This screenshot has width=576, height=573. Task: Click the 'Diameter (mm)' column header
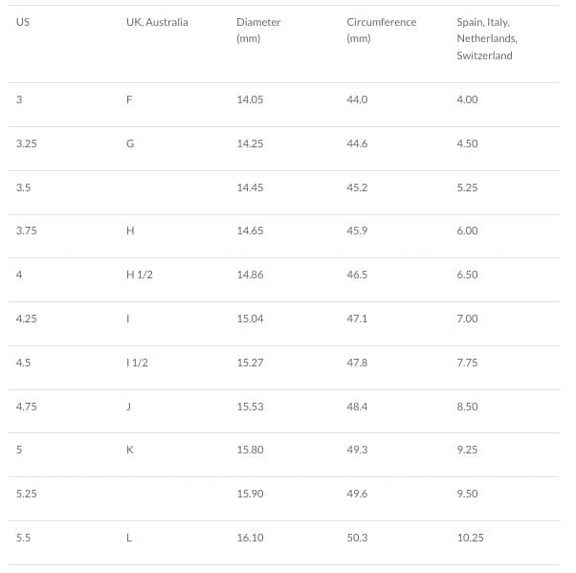click(258, 30)
